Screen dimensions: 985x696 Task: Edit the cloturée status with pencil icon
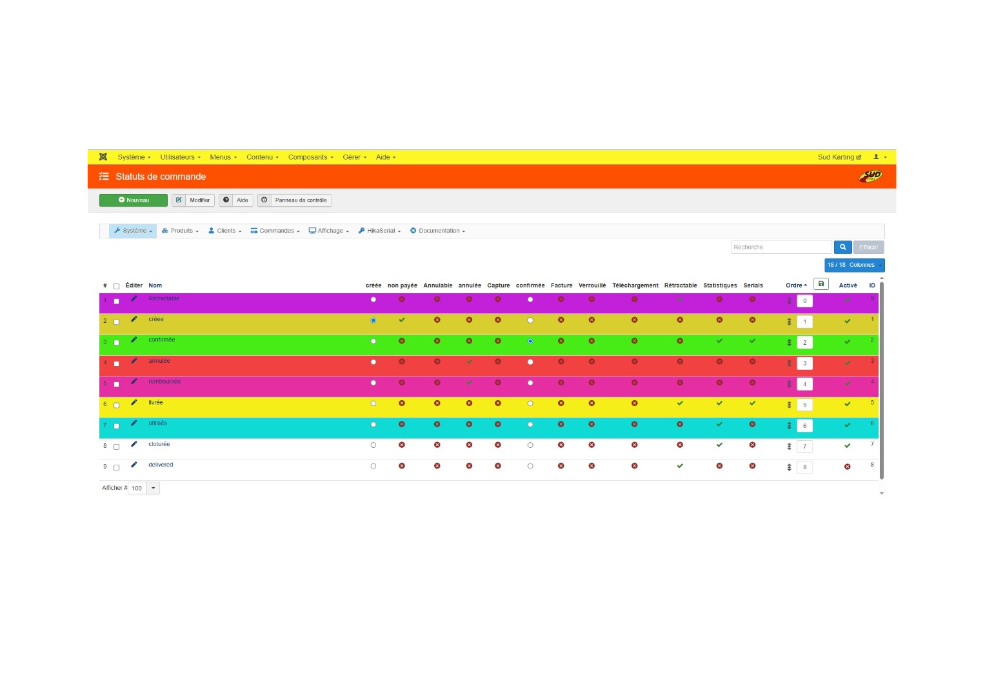(x=134, y=444)
